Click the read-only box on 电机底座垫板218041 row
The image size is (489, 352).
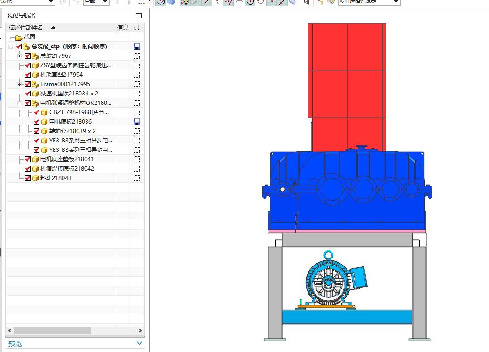137,159
